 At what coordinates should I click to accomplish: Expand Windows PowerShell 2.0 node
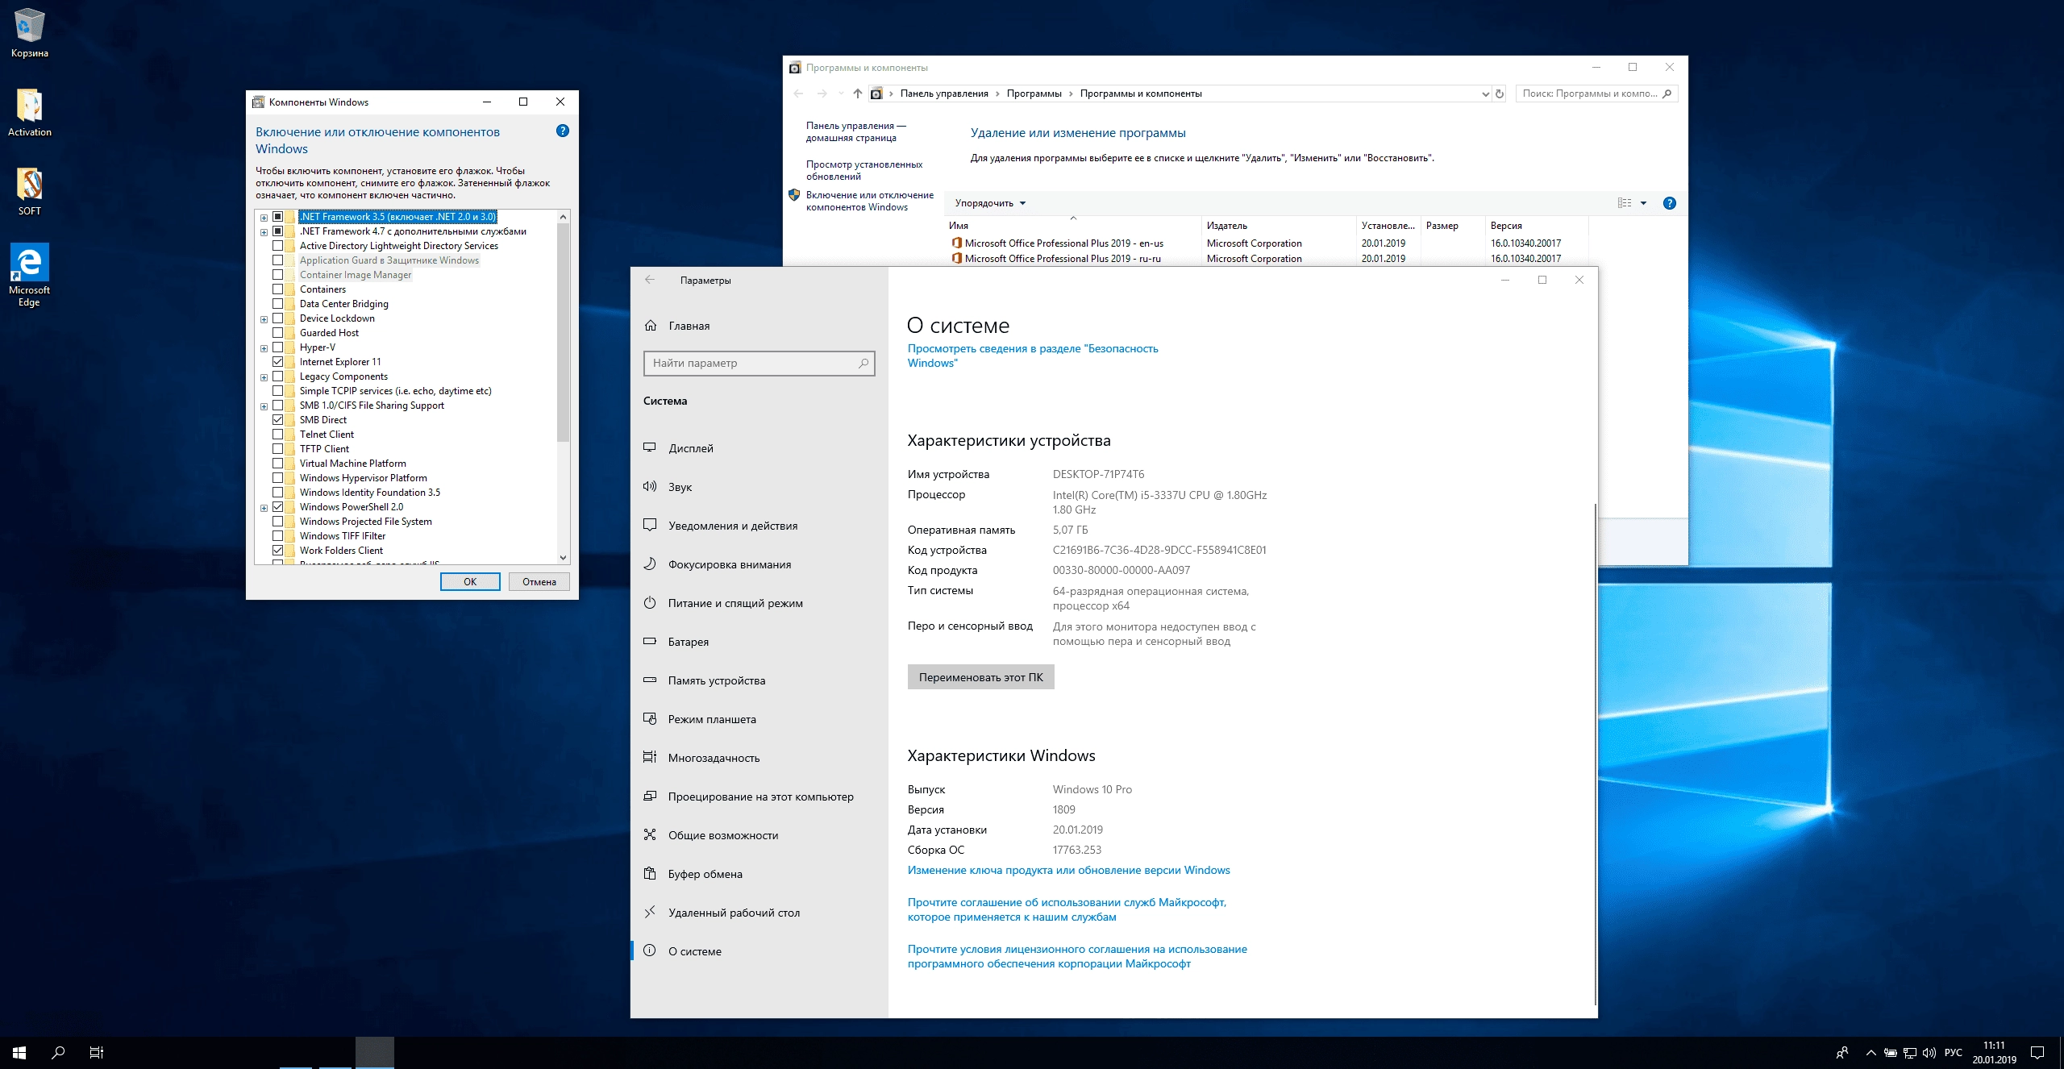pos(264,508)
